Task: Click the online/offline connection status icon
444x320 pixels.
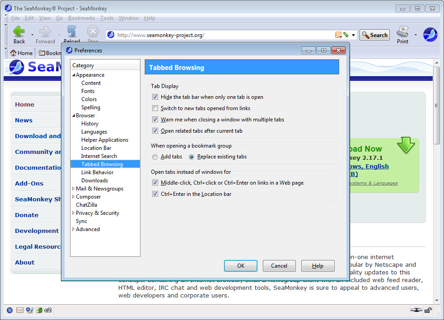Action: 416,310
